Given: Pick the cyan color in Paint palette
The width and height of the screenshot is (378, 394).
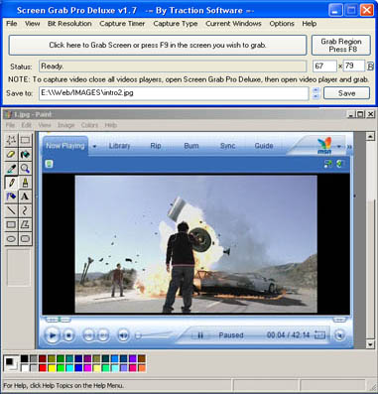Looking at the screenshot, I should [x=69, y=367].
